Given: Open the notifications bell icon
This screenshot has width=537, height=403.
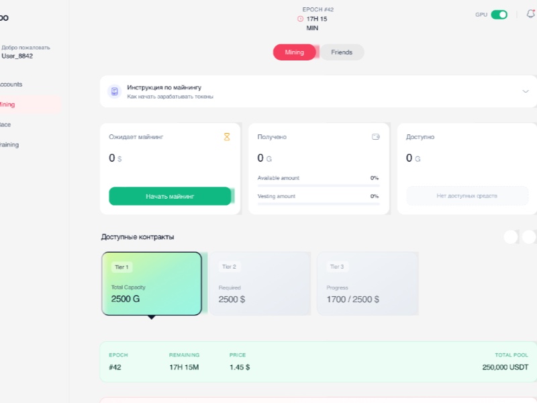Looking at the screenshot, I should [x=530, y=13].
